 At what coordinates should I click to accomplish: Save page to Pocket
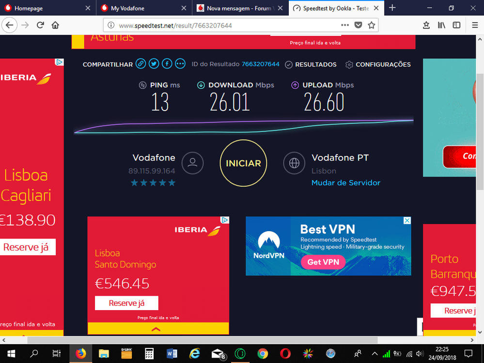point(358,25)
